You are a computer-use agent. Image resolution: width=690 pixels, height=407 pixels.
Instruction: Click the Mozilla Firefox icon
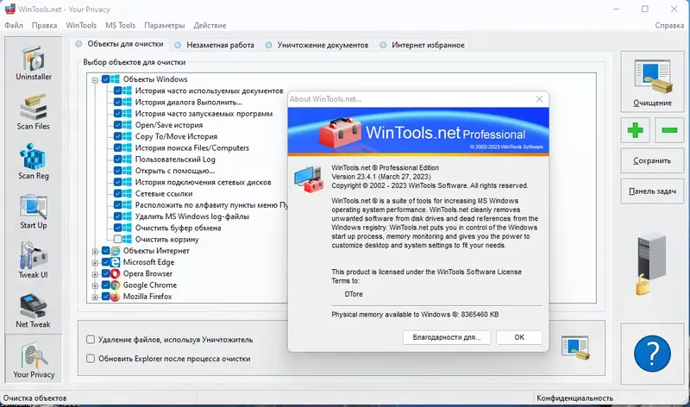pyautogui.click(x=116, y=297)
